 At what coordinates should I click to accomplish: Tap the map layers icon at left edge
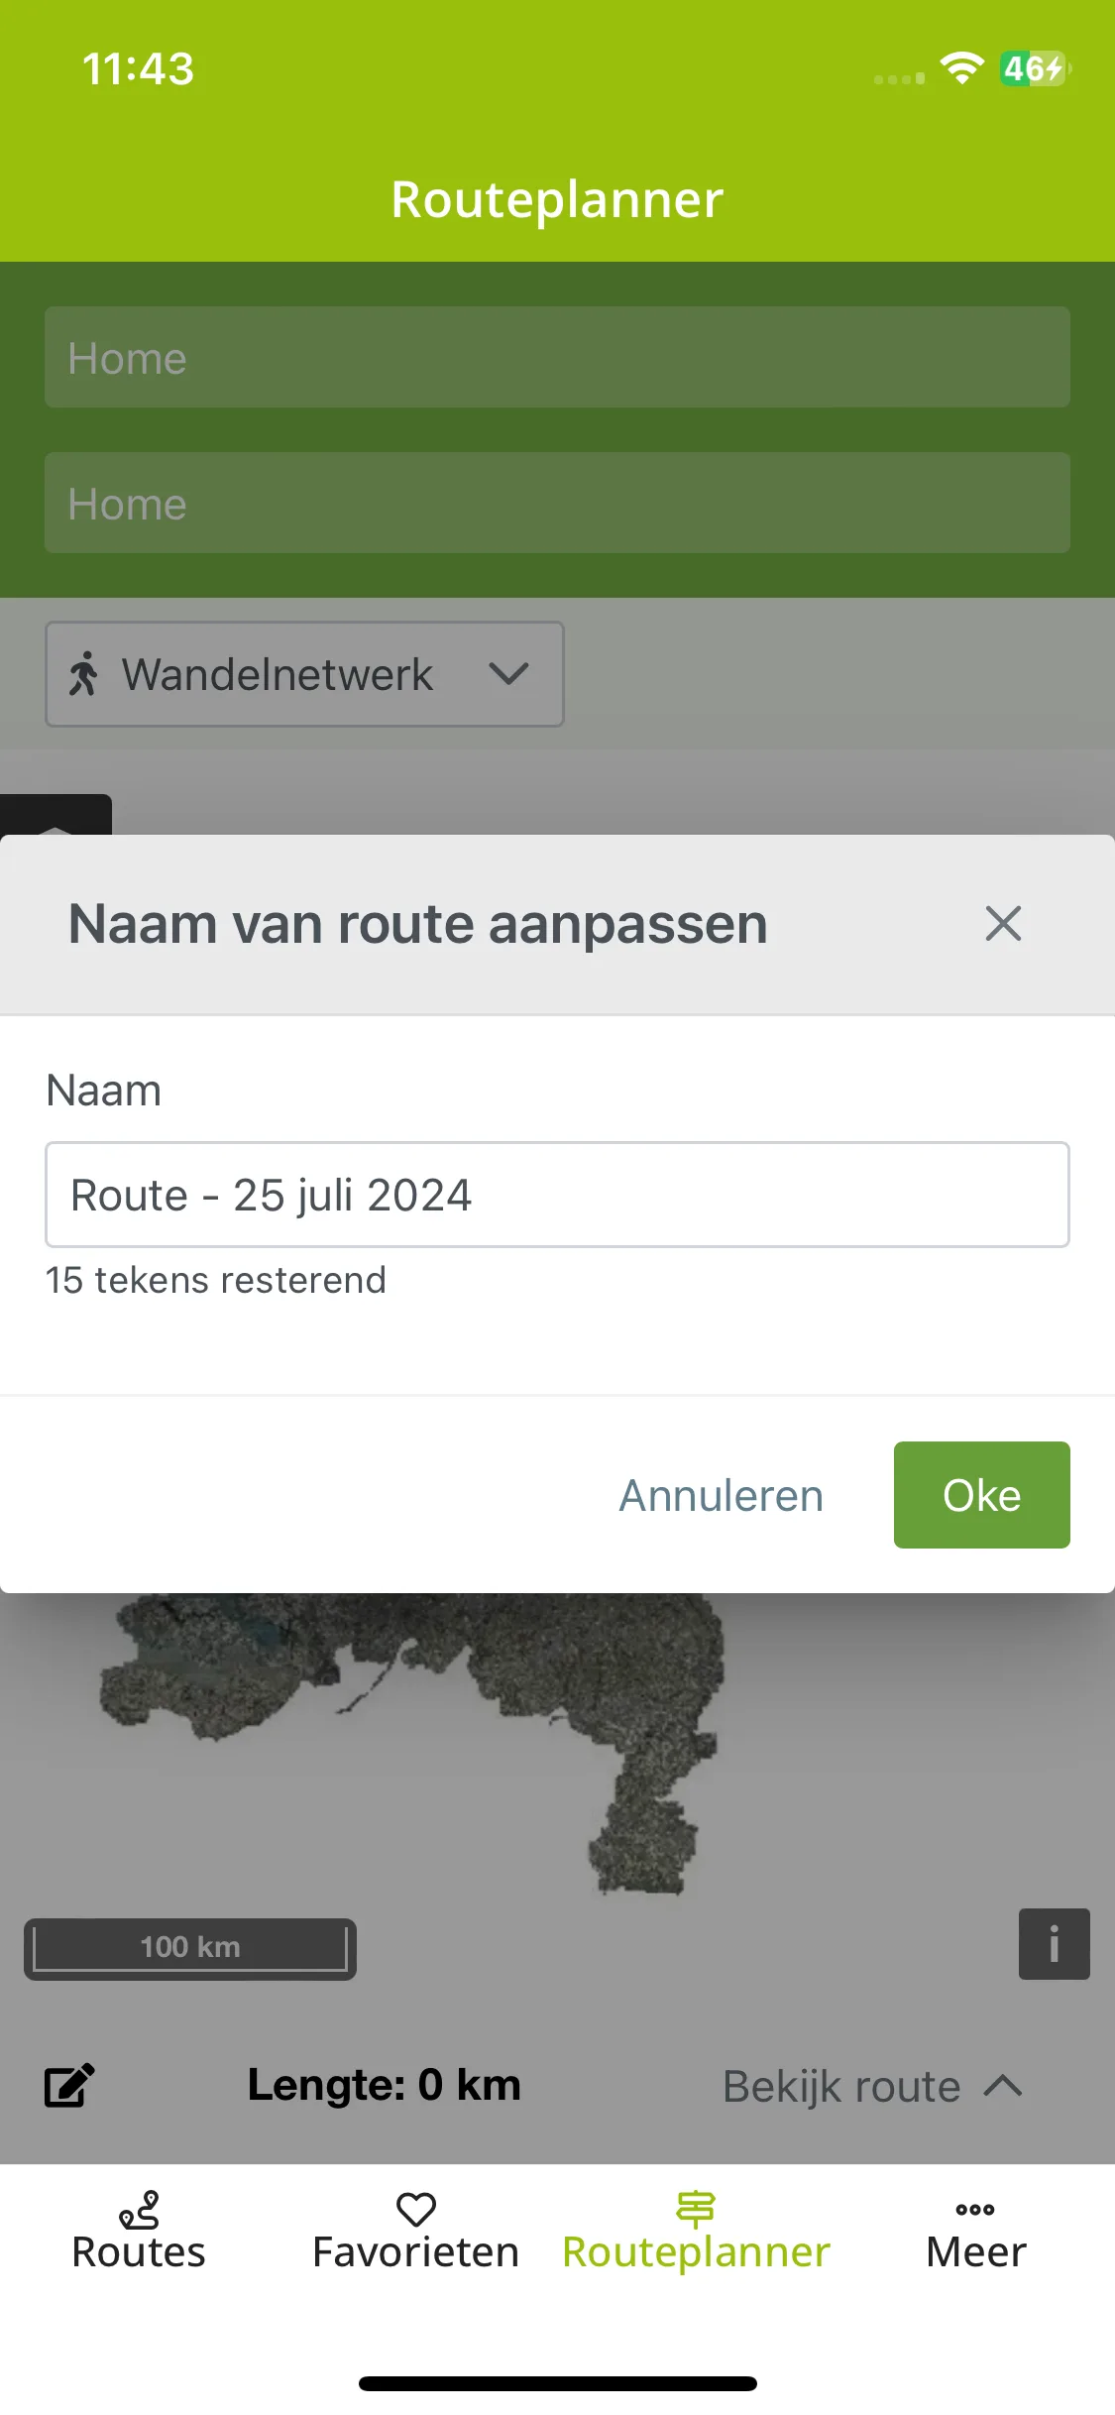tap(56, 815)
